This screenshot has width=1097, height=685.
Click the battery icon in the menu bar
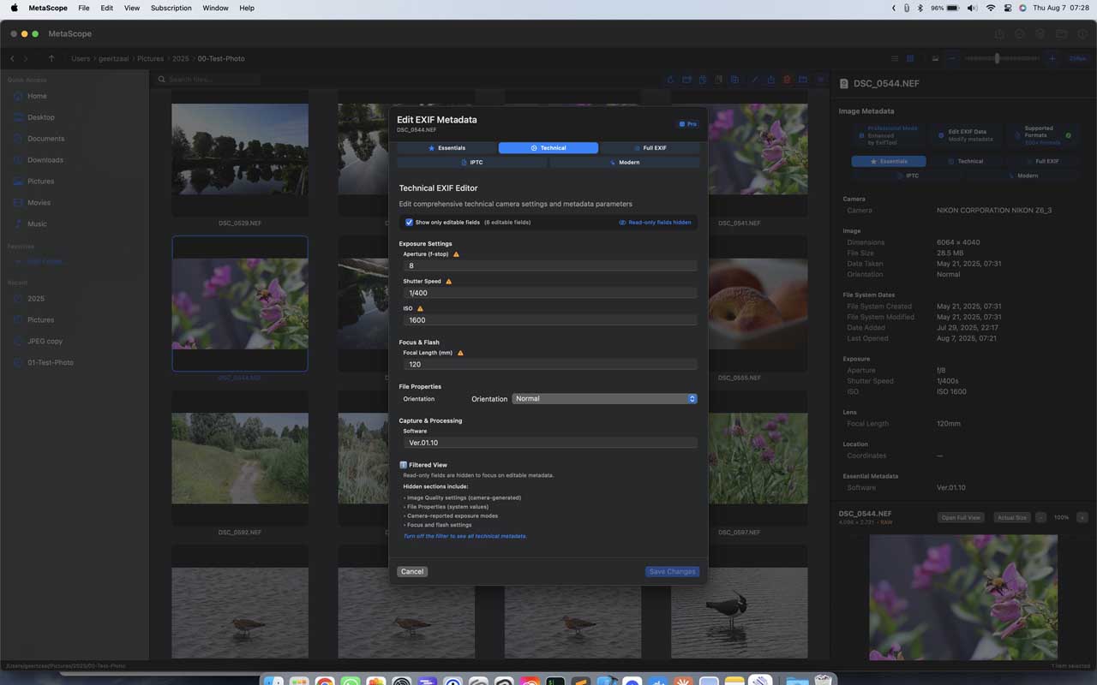pos(951,8)
